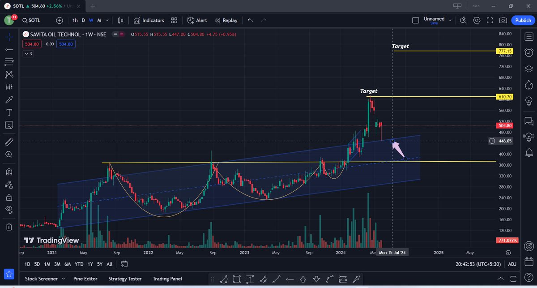Activate the zoom in tool
This screenshot has height=288, width=537.
[9, 155]
